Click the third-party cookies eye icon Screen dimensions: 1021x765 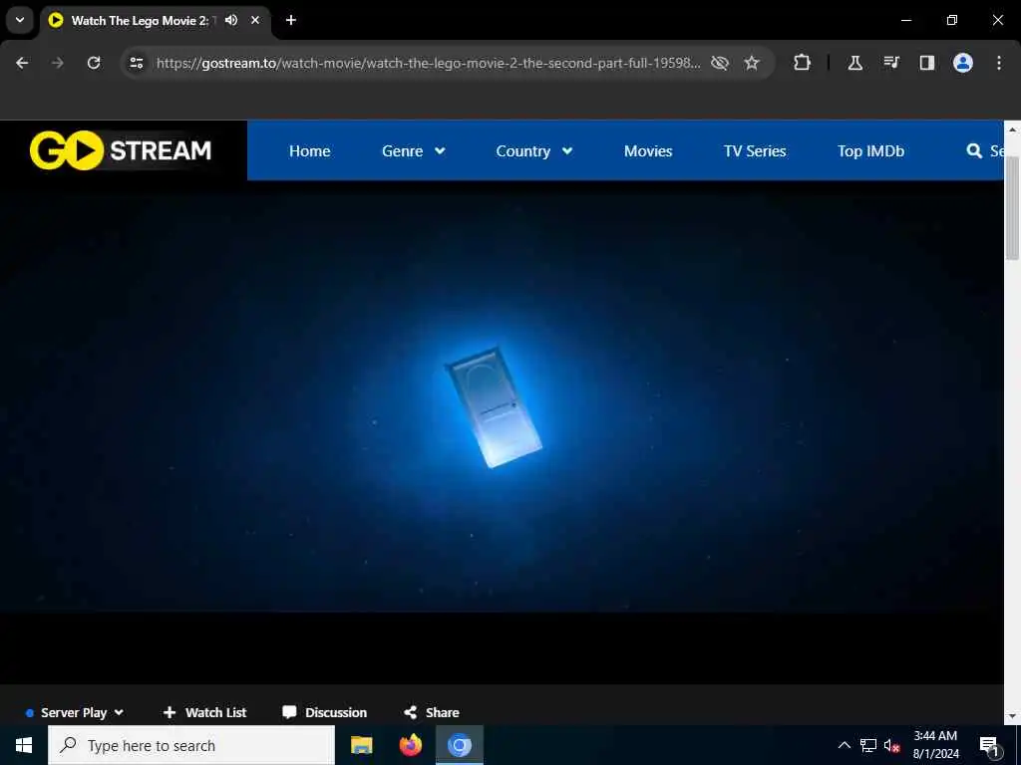click(720, 63)
